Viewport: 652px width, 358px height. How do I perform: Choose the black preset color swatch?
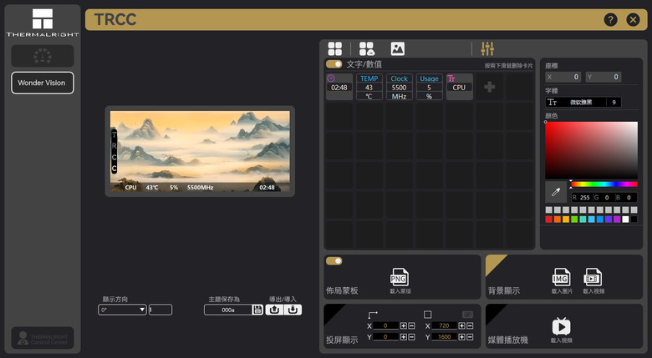634,219
